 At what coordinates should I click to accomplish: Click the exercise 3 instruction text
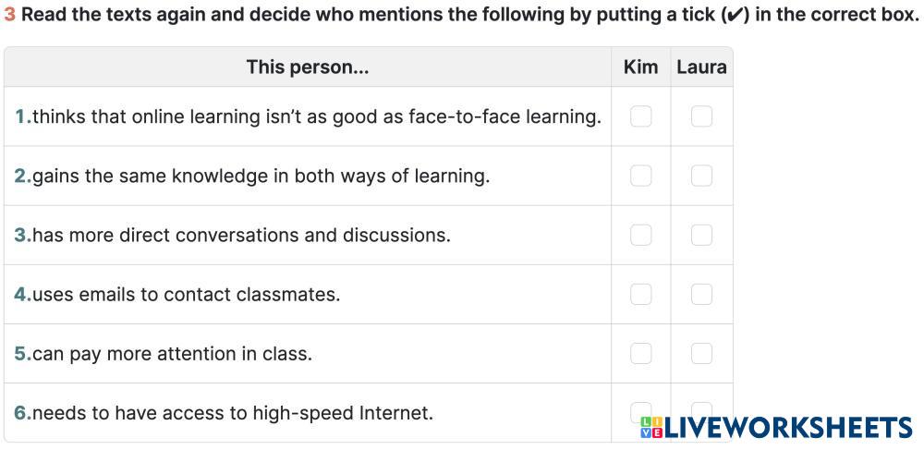point(462,15)
